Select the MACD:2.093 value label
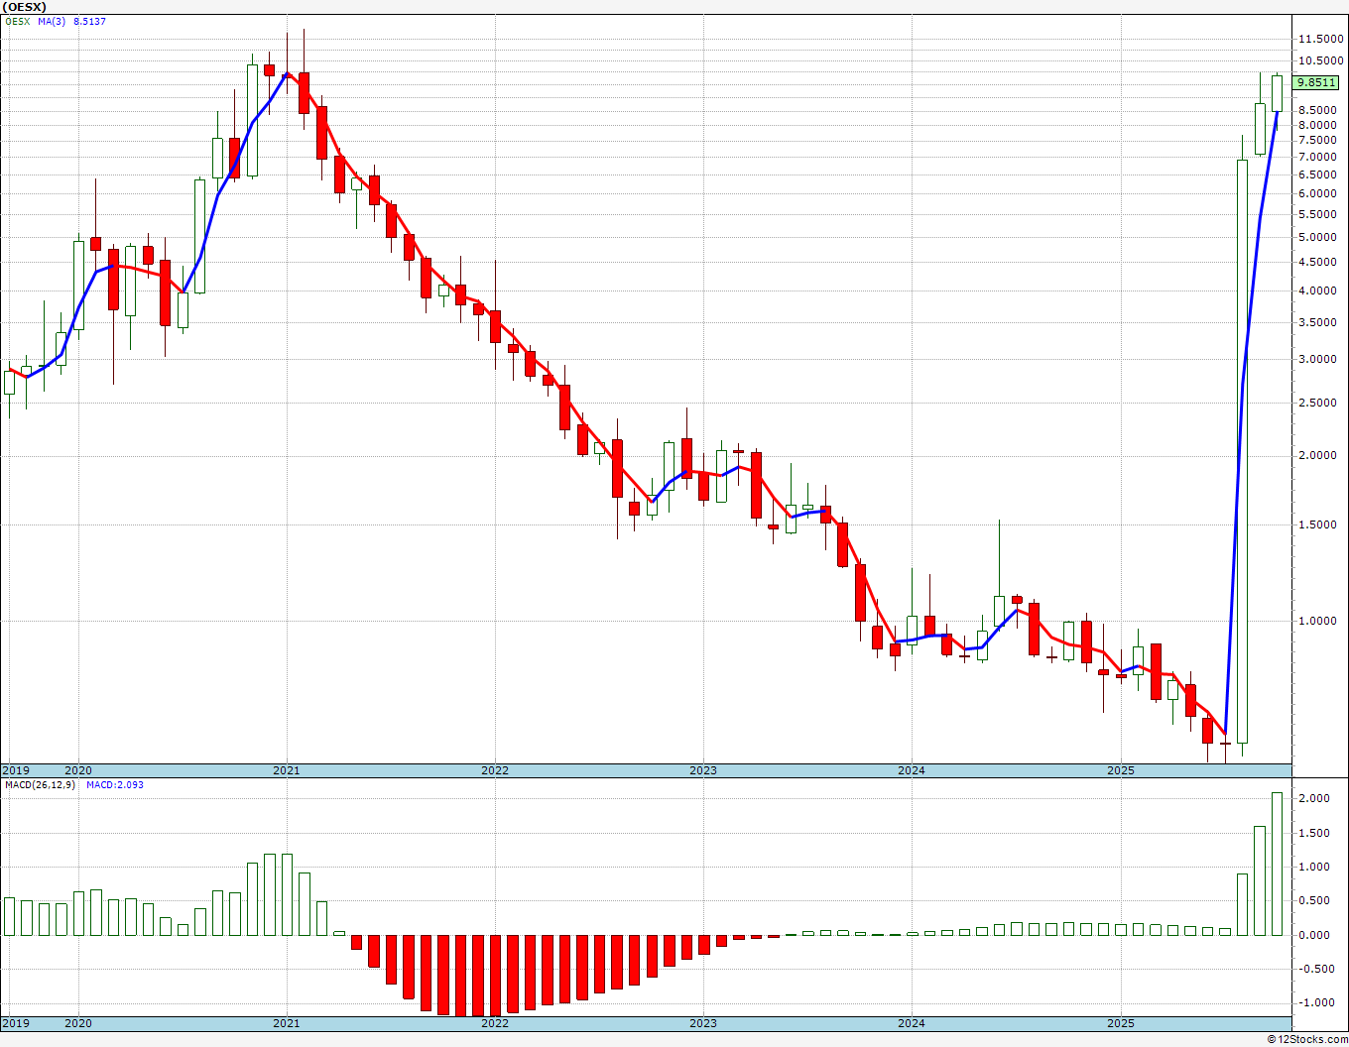Image resolution: width=1349 pixels, height=1047 pixels. point(114,784)
